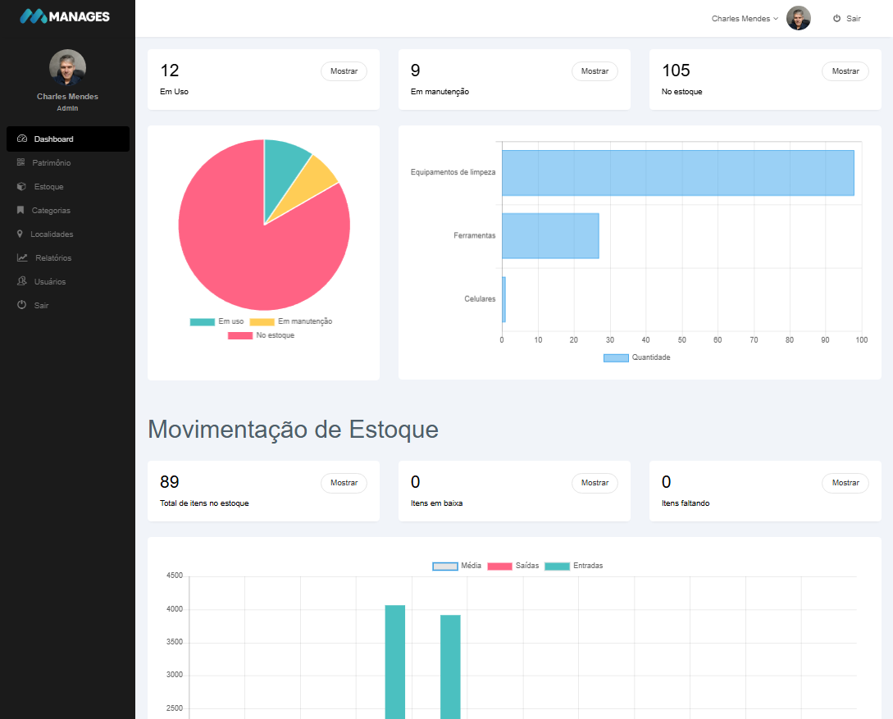
Task: Go to Relatórios in the sidebar
Action: click(53, 258)
